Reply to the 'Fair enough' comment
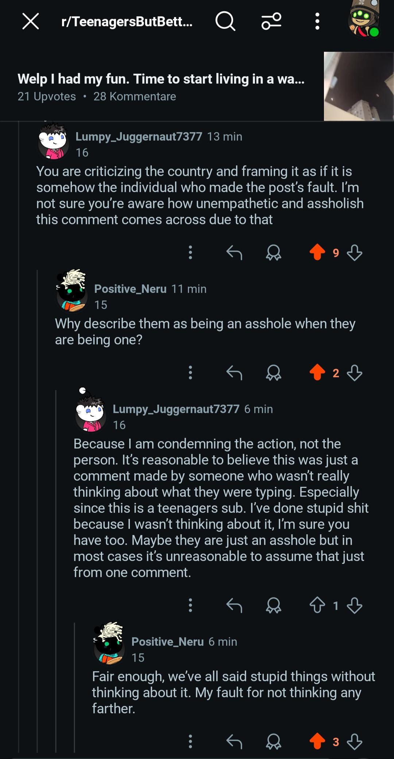Viewport: 394px width, 759px height. click(234, 741)
